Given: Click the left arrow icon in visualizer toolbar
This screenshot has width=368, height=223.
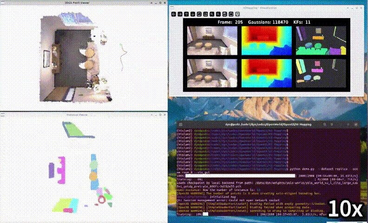Looking at the screenshot, I should 174,14.
